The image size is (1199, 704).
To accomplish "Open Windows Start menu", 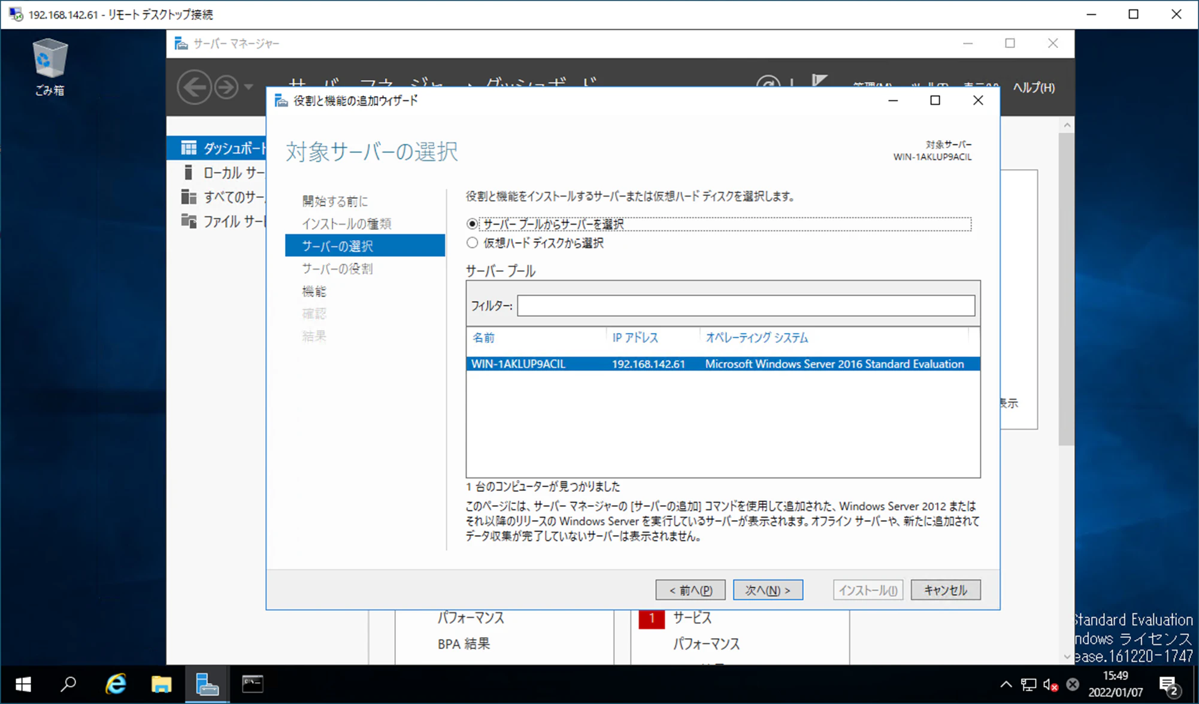I will click(23, 684).
